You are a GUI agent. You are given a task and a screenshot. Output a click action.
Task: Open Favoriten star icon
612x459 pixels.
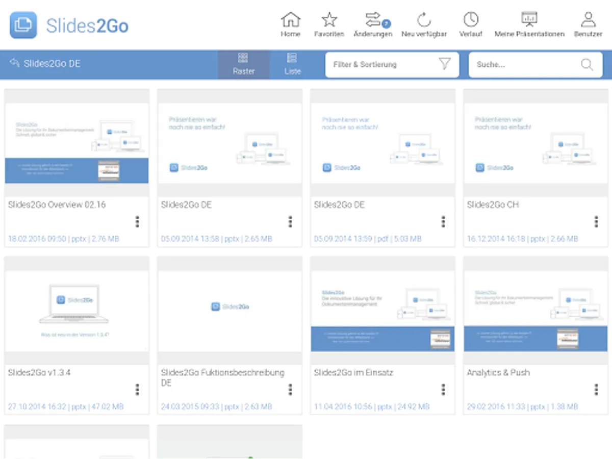click(x=329, y=20)
